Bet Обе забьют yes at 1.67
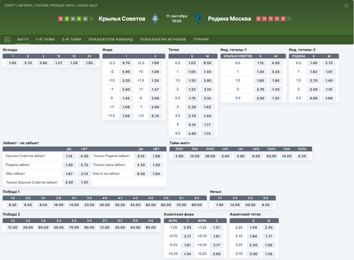 [x=69, y=174]
